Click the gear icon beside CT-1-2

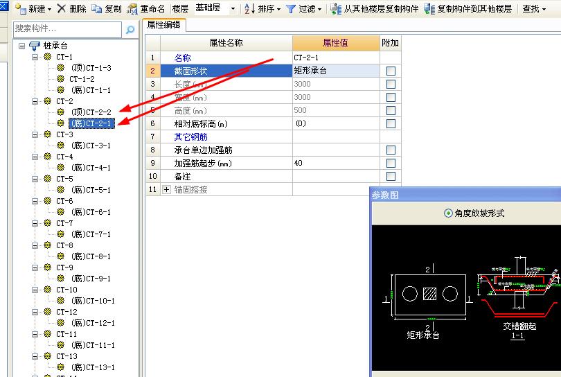(61, 79)
